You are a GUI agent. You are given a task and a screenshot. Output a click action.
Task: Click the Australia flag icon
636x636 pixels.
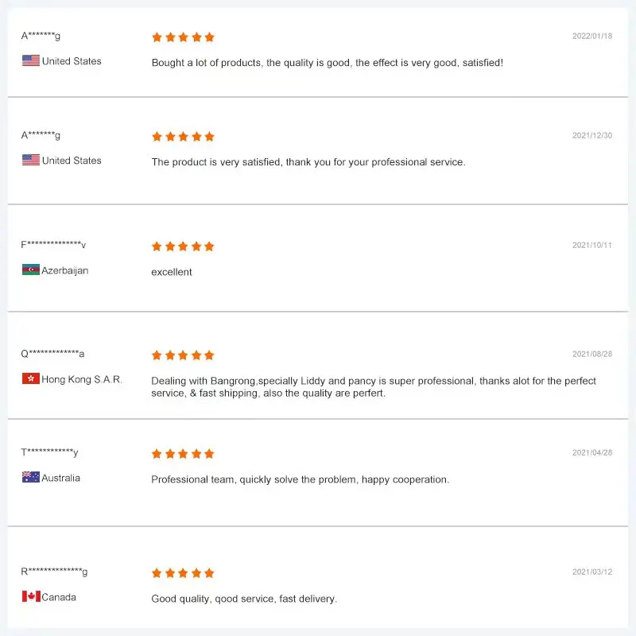click(31, 477)
